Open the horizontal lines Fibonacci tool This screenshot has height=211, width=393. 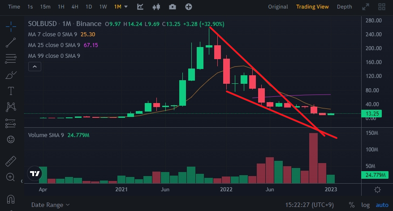pos(11,59)
